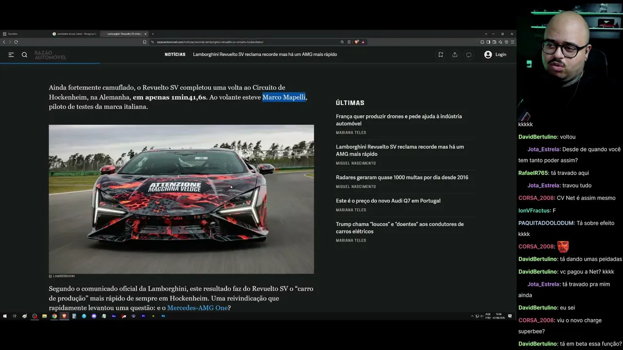Click the emote in CORSA_2008's chat message
This screenshot has width=623, height=350.
pyautogui.click(x=563, y=246)
